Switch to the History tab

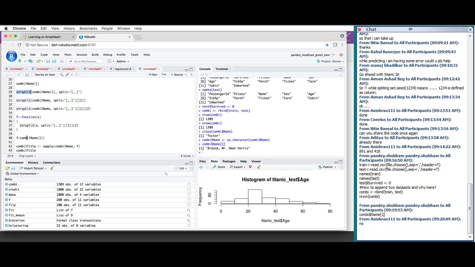tap(33, 162)
